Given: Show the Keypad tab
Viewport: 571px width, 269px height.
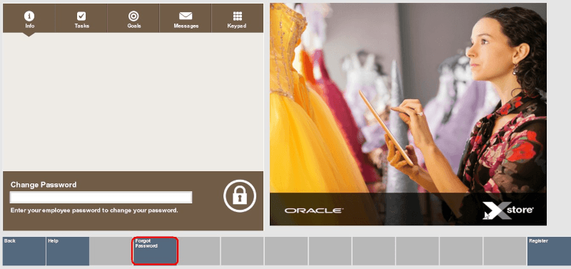Looking at the screenshot, I should pyautogui.click(x=237, y=19).
